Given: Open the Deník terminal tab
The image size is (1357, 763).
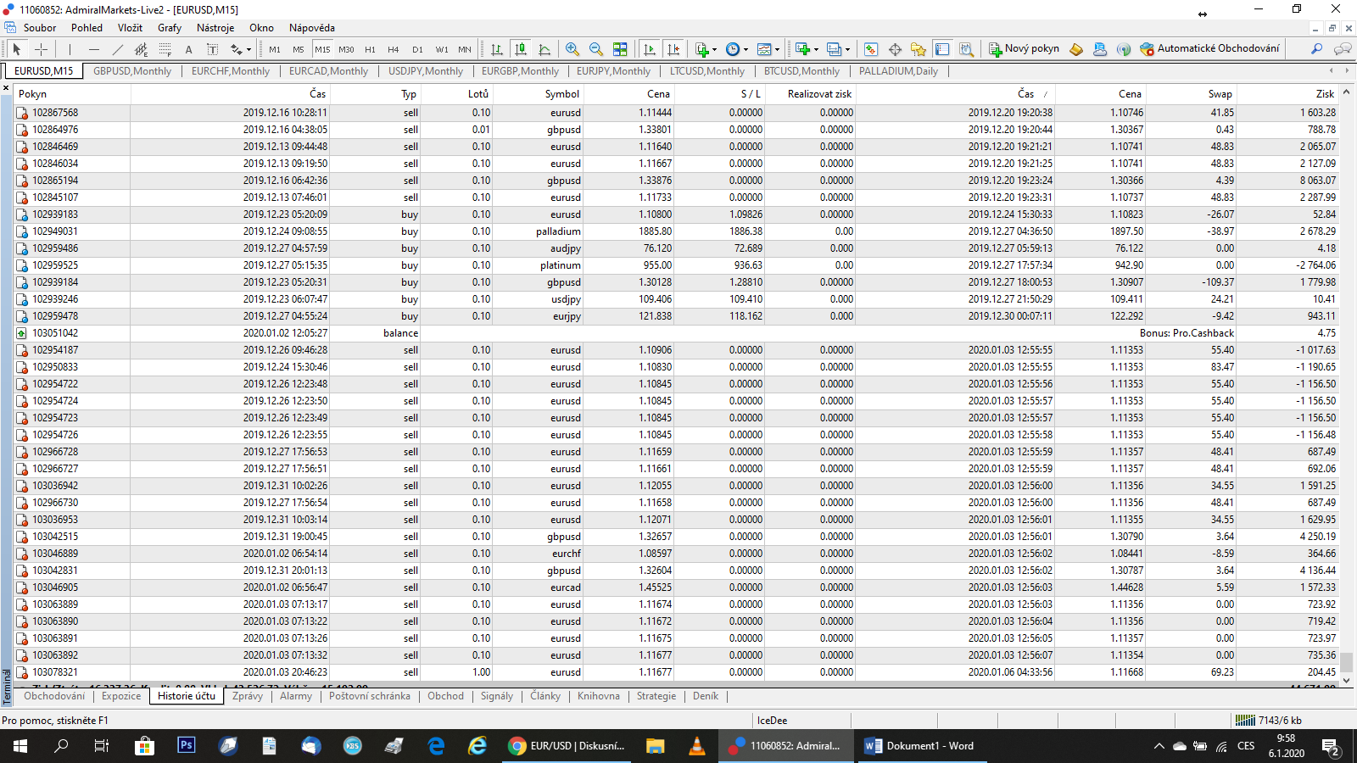Looking at the screenshot, I should [706, 696].
